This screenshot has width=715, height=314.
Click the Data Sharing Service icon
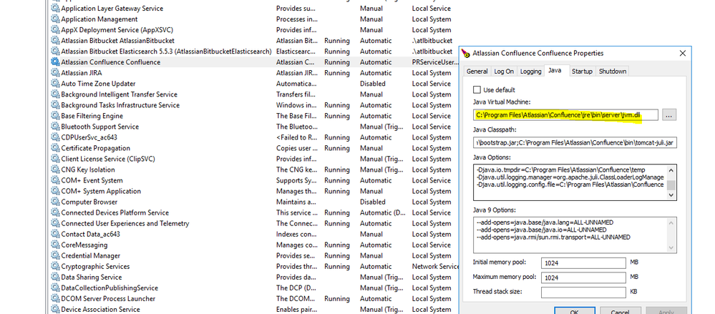coord(55,277)
